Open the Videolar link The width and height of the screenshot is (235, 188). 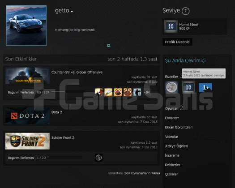click(x=171, y=137)
